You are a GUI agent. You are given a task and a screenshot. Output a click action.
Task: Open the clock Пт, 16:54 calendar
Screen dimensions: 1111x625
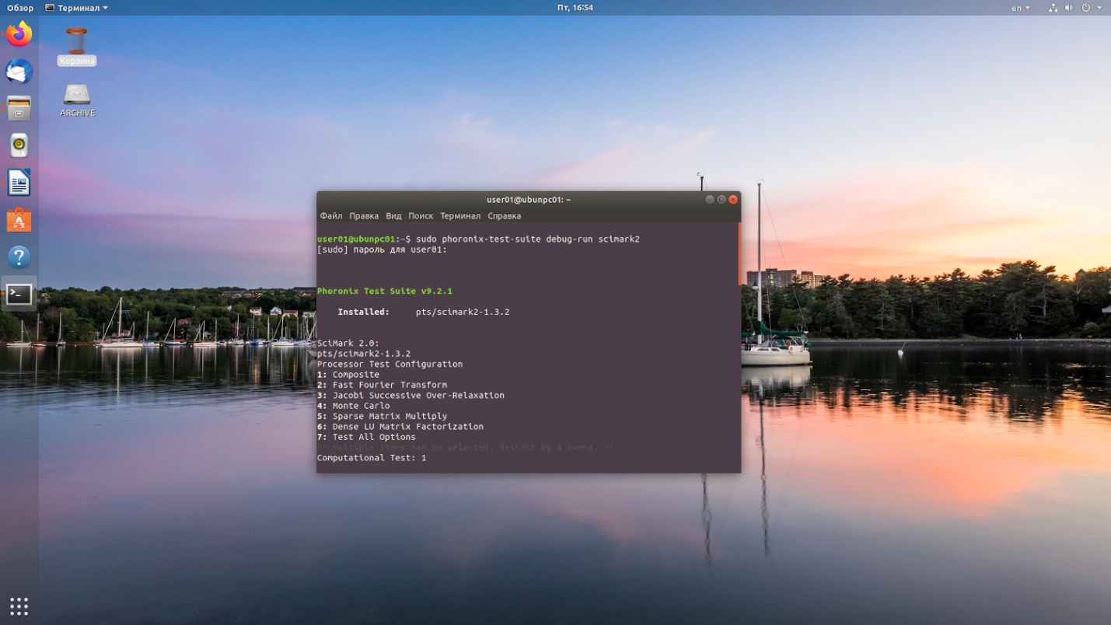pyautogui.click(x=575, y=8)
